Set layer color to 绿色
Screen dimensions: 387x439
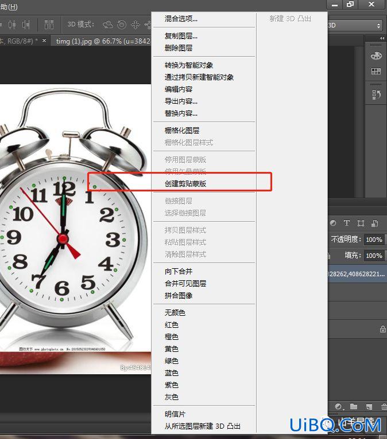204,361
